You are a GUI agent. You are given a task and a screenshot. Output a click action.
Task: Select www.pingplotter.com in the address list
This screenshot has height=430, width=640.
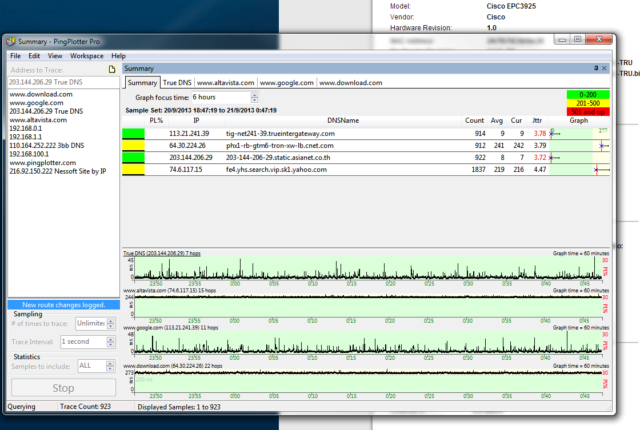[43, 163]
